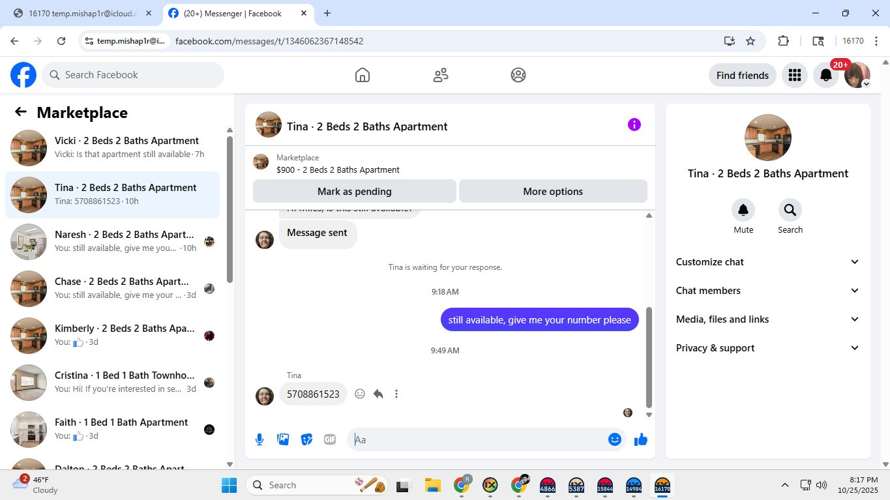Screen dimensions: 890x500
Task: Open the Windows Start button
Action: [230, 485]
